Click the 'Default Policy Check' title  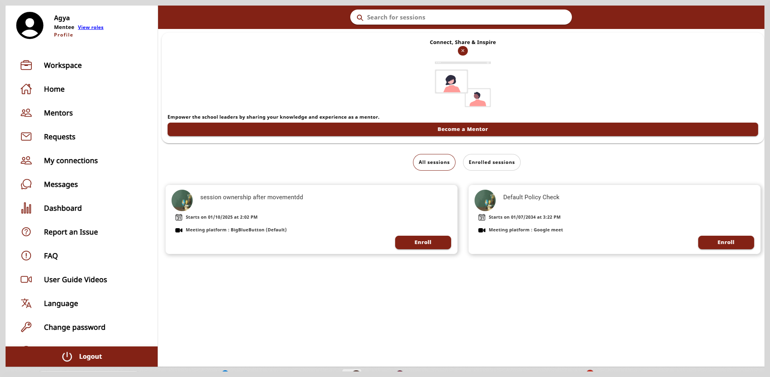point(531,197)
